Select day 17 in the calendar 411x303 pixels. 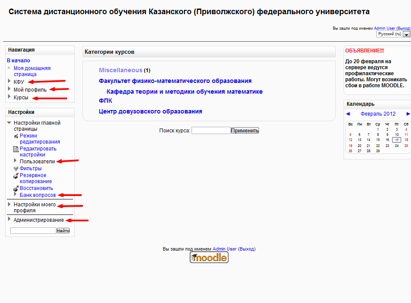(396, 140)
